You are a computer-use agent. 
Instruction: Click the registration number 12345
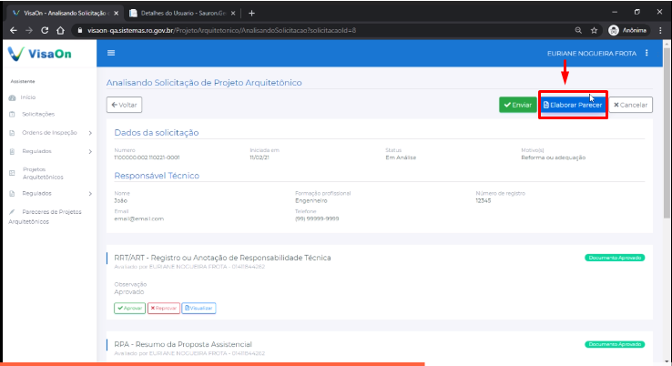coord(483,200)
